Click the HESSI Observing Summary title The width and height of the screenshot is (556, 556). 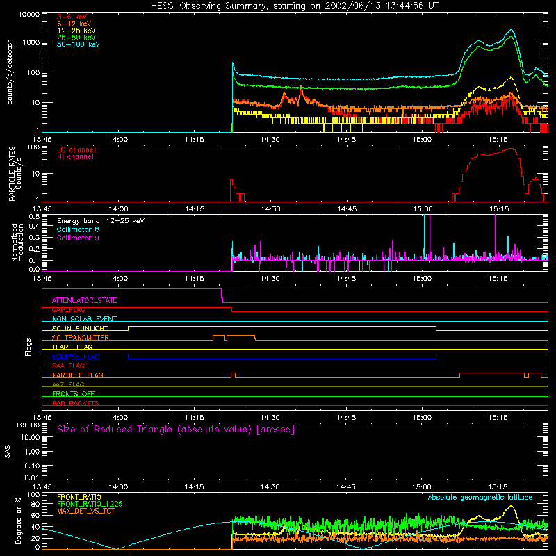pos(294,6)
